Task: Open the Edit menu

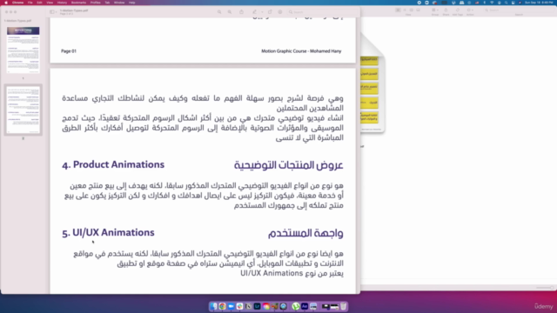Action: [x=39, y=3]
